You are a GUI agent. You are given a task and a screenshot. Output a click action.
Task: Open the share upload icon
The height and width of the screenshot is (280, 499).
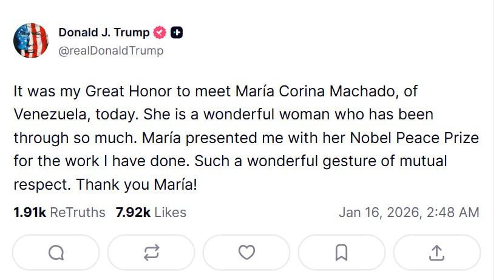pyautogui.click(x=437, y=252)
